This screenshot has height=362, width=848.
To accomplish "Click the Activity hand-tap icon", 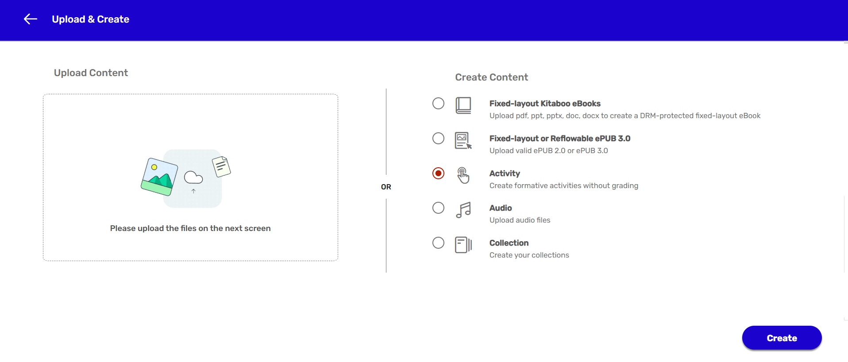I will point(463,175).
